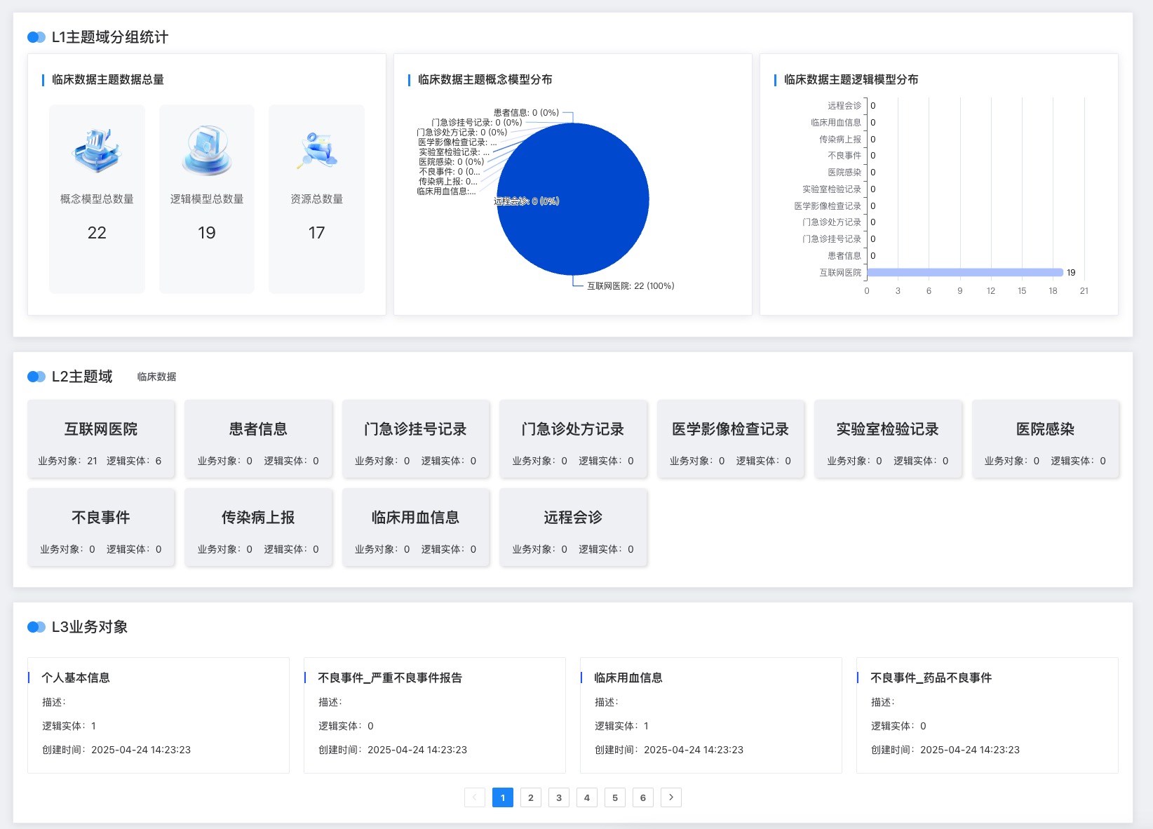Click the 远程会诊 axis label in the bar chart
Screen dimensions: 1153x829
point(844,106)
